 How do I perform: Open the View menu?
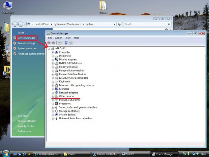[68, 38]
